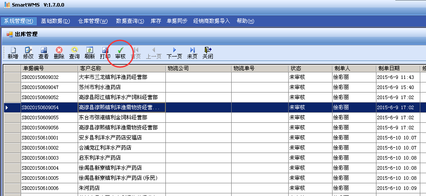
Task: Open the 查看 (View) toolbar icon
Action: 43,50
